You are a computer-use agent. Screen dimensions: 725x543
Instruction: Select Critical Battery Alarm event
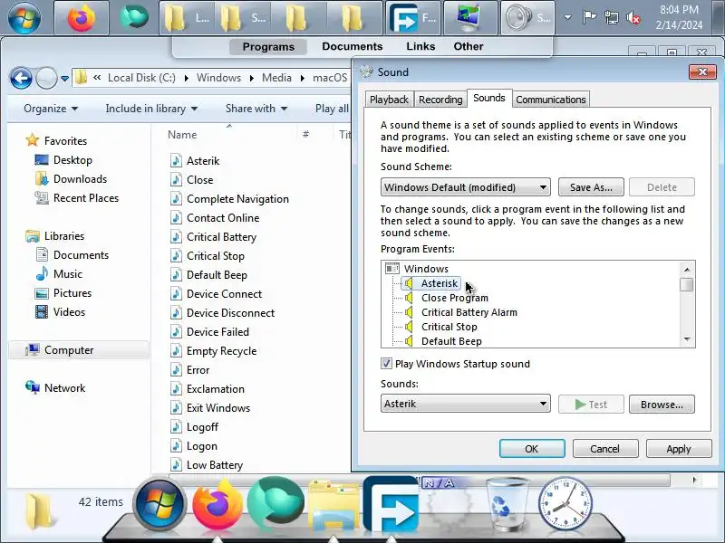click(469, 312)
